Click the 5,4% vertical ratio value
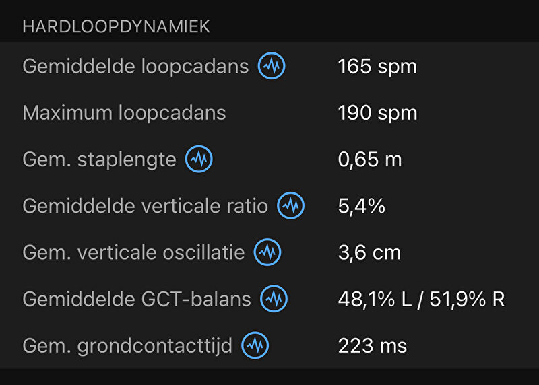Viewport: 539px width, 385px height. pos(362,206)
